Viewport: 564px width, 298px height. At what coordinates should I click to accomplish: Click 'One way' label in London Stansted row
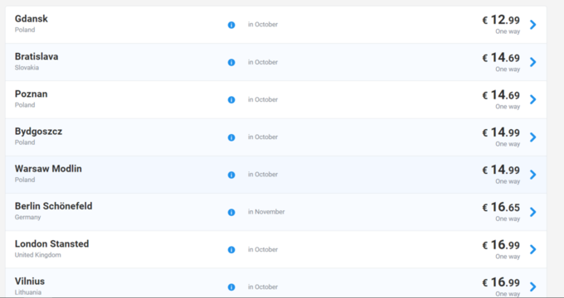(x=508, y=257)
